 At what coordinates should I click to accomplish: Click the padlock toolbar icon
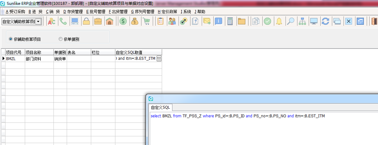[86, 22]
